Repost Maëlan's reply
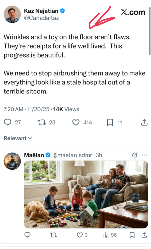The width and height of the screenshot is (151, 249). coord(54,235)
